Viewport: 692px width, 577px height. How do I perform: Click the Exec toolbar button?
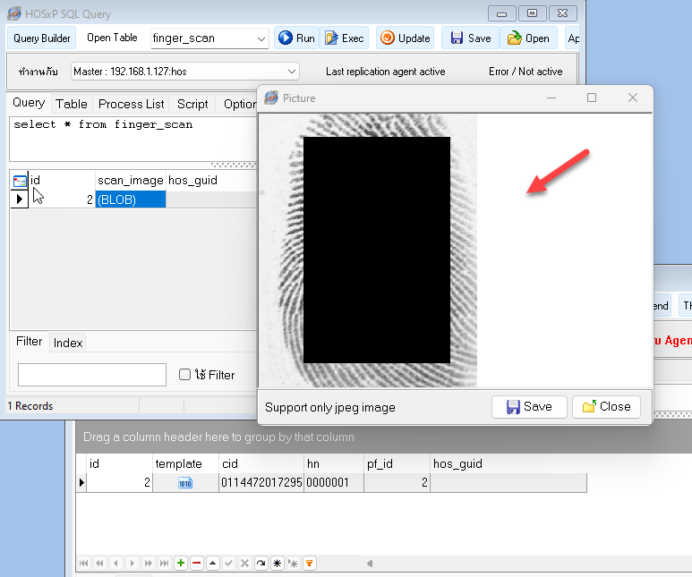pos(344,38)
